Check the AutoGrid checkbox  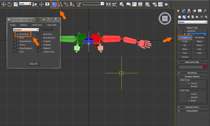(184, 31)
